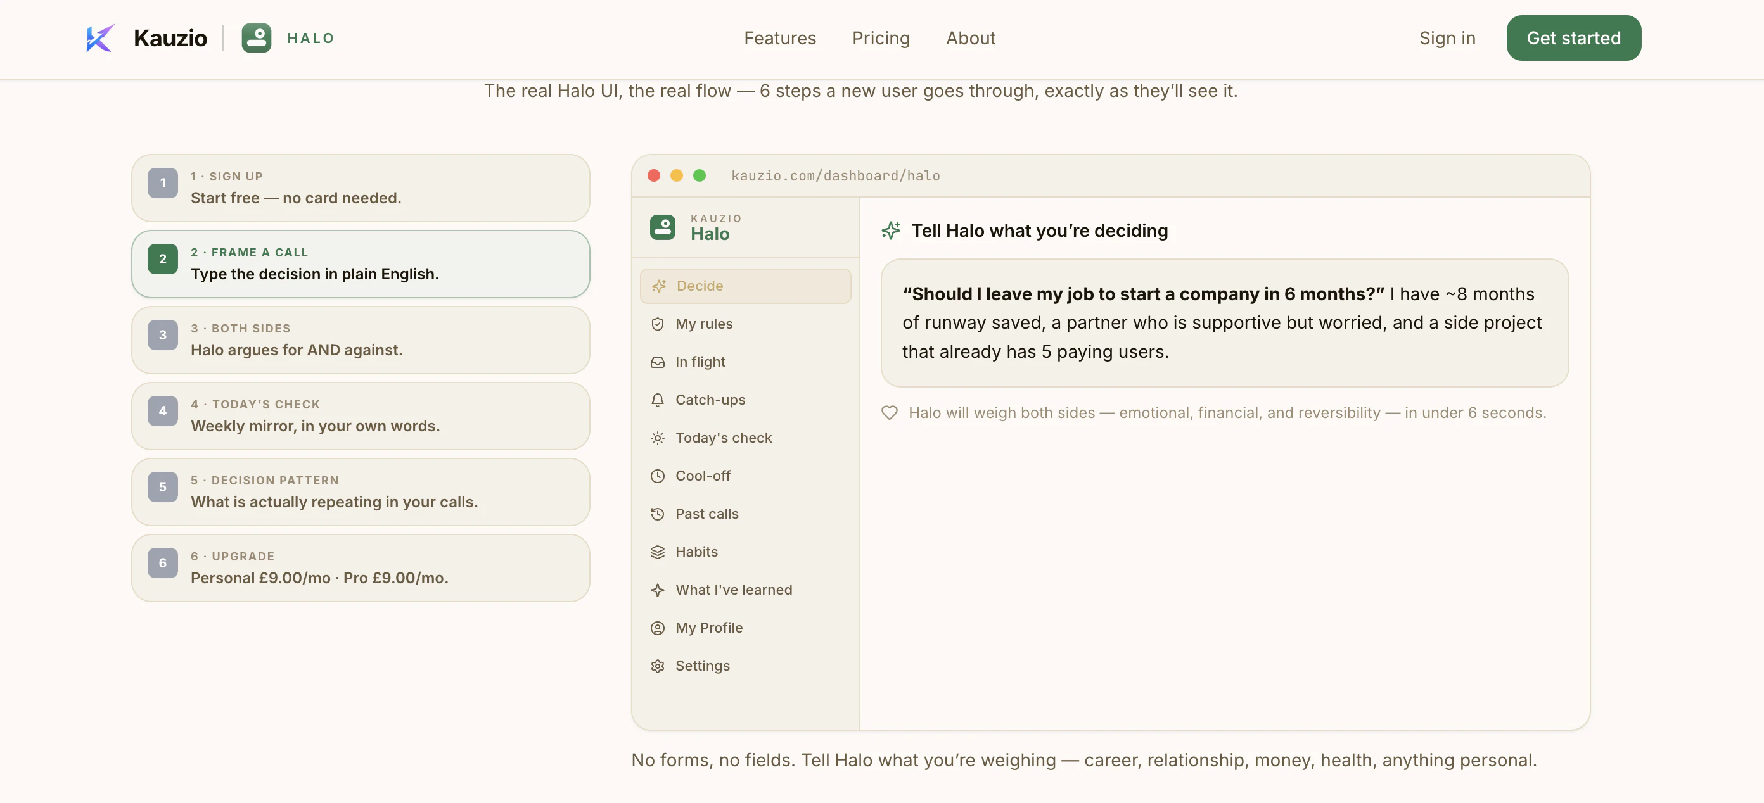Open Settings in the sidebar

(745, 666)
